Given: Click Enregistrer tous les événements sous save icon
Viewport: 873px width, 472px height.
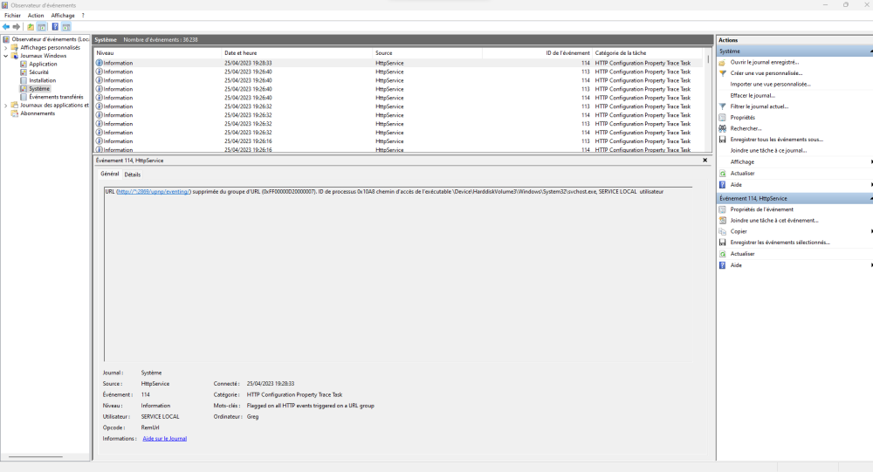Looking at the screenshot, I should 723,140.
